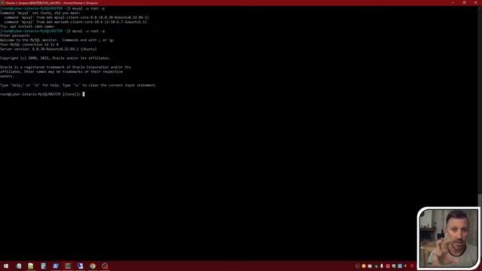
Task: Click the blue square tray icon
Action: (x=400, y=266)
